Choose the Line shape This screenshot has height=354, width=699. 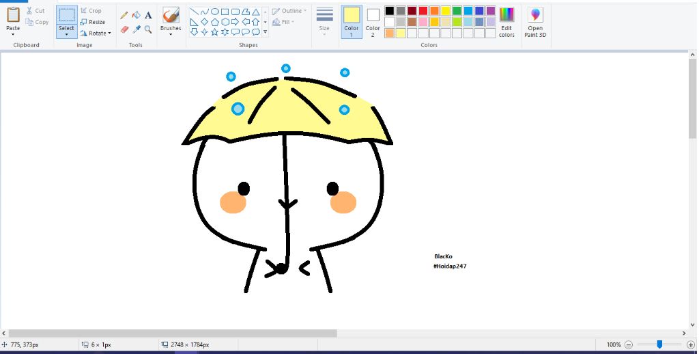click(x=195, y=12)
